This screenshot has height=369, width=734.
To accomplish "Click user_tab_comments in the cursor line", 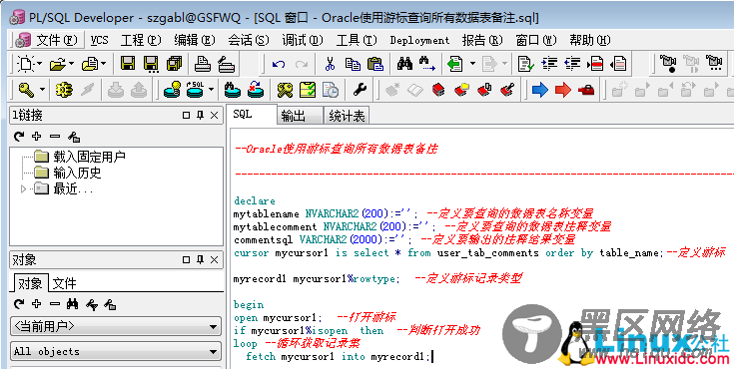I will (487, 253).
